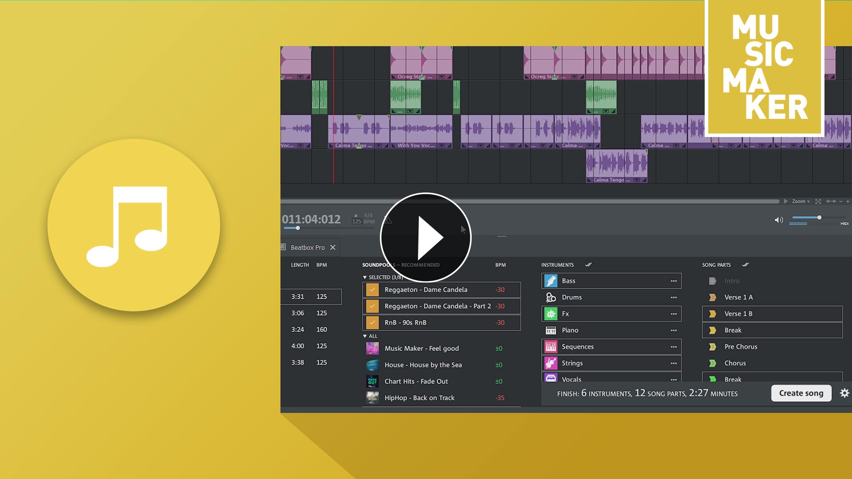Click the Create song button

tap(801, 393)
